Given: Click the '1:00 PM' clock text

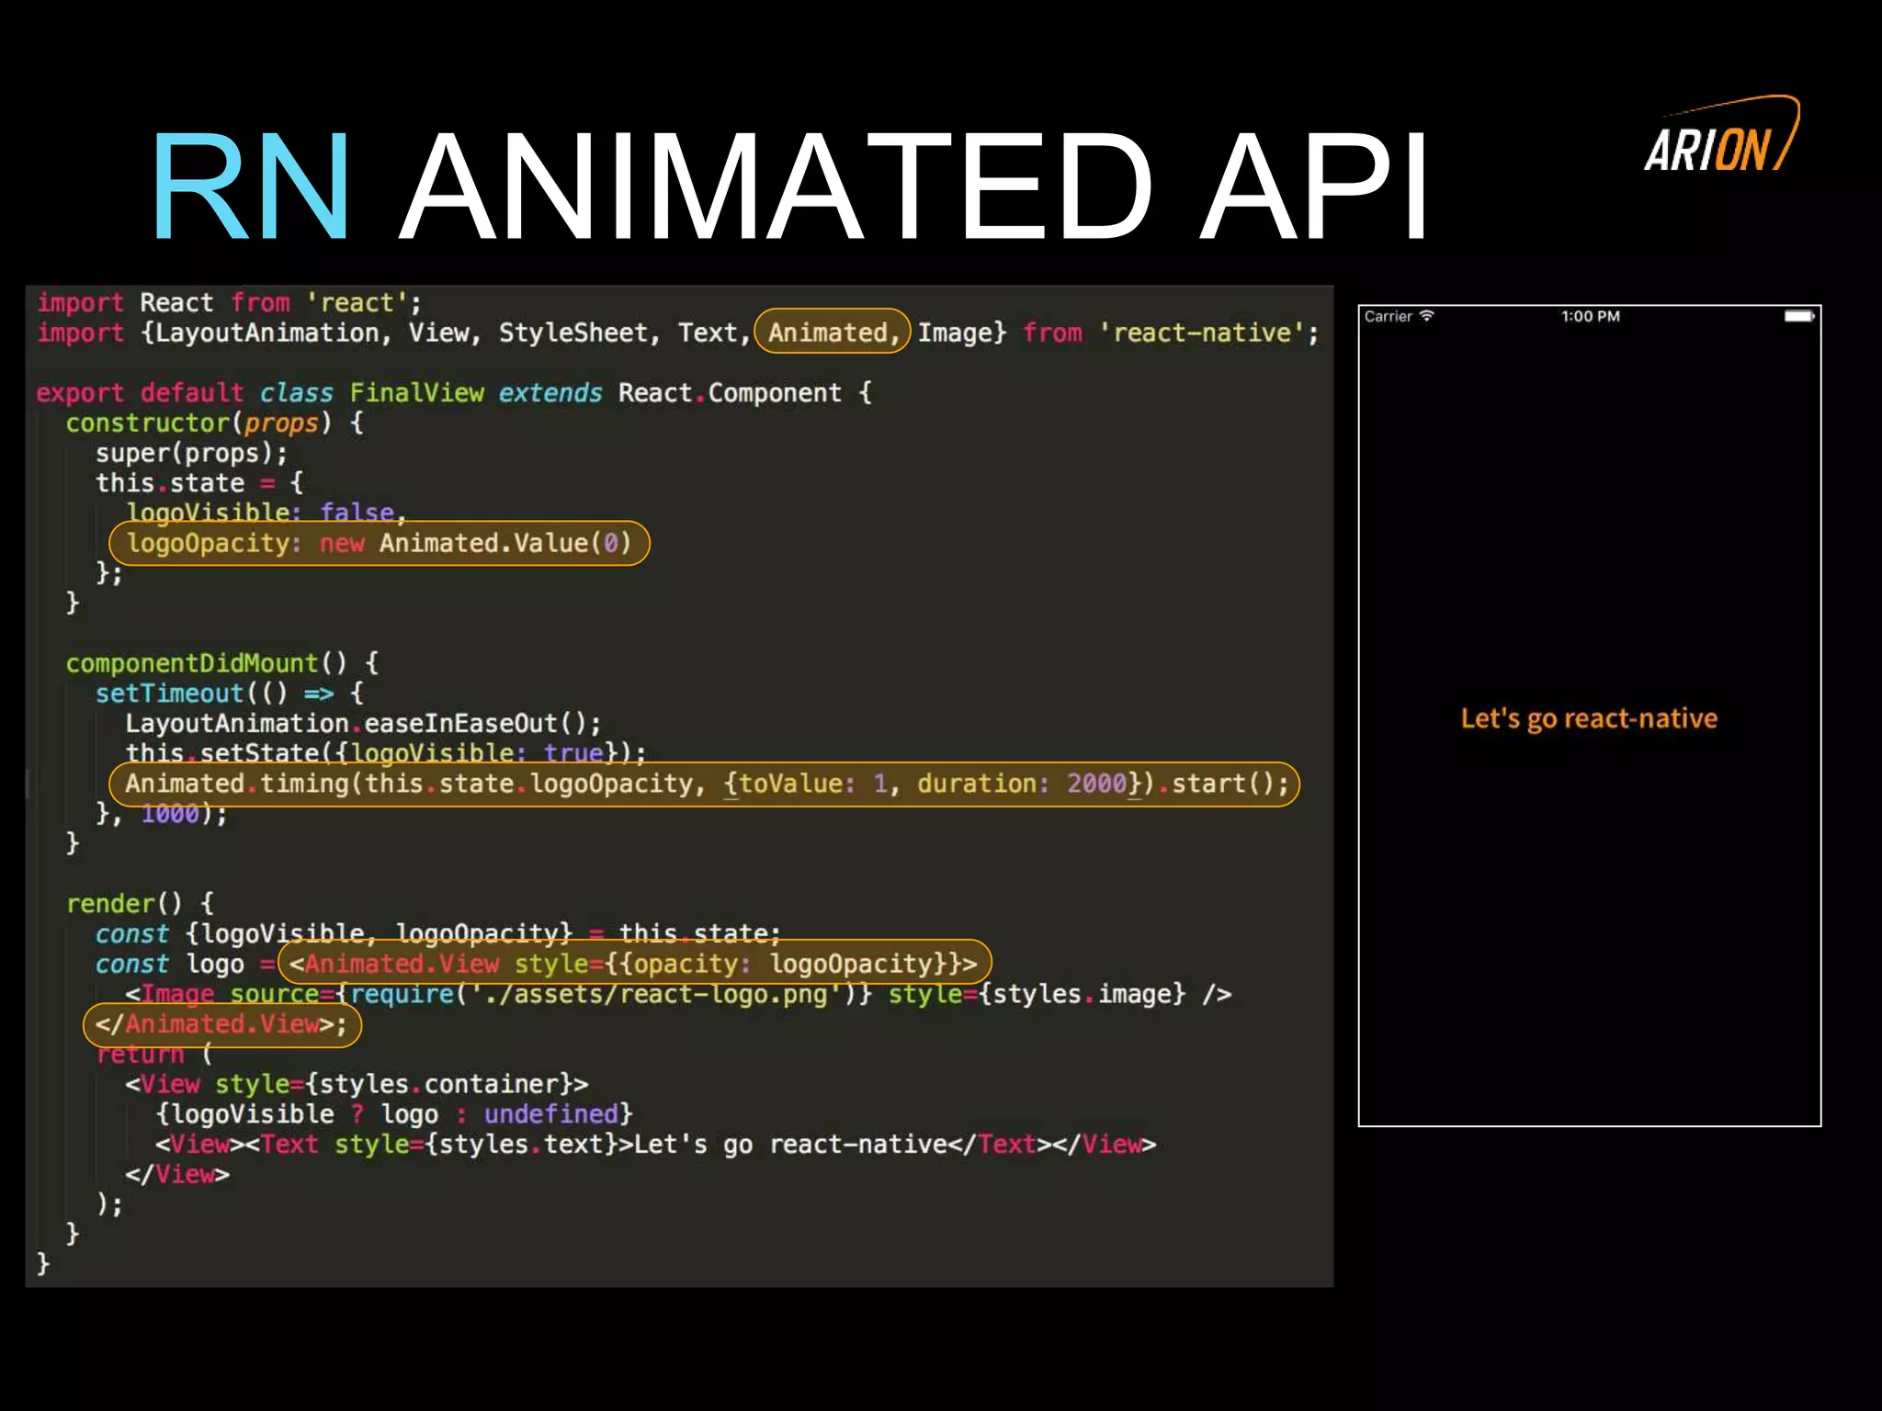Looking at the screenshot, I should point(1591,316).
